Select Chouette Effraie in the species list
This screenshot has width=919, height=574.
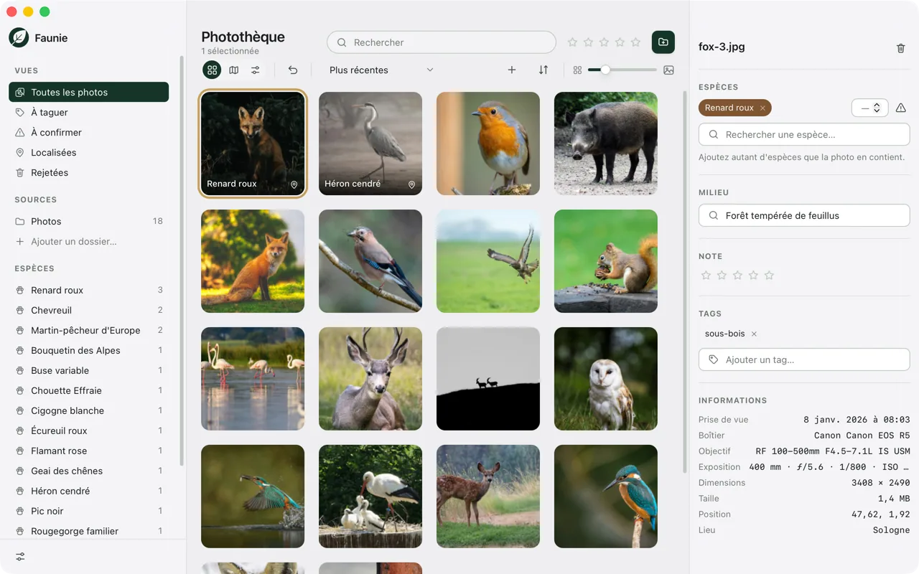click(88, 390)
